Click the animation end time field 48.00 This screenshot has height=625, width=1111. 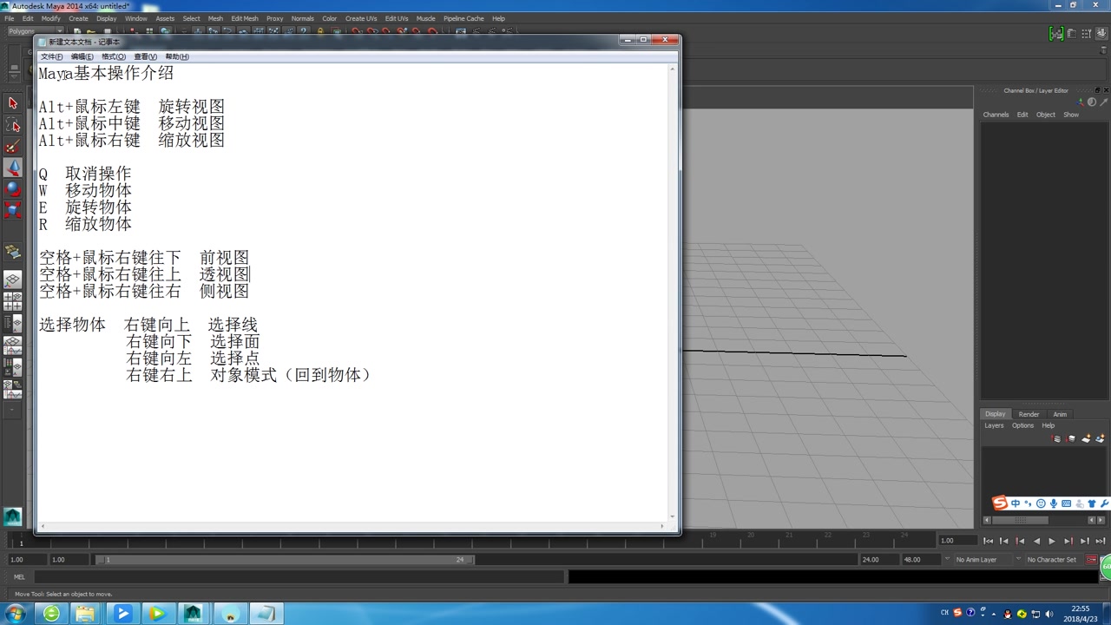(x=921, y=560)
